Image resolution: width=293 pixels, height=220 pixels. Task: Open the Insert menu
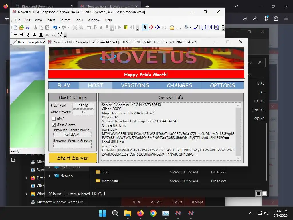click(x=51, y=20)
